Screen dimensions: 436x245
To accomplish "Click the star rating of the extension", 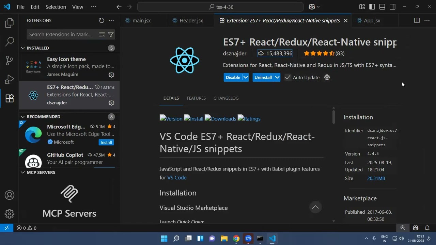I will tap(324, 53).
